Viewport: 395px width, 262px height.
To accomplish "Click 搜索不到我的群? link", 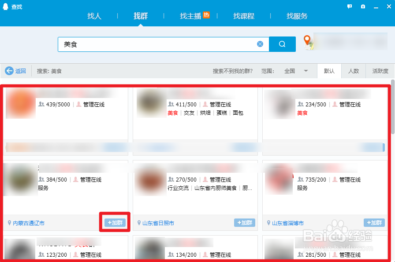I will coord(232,71).
